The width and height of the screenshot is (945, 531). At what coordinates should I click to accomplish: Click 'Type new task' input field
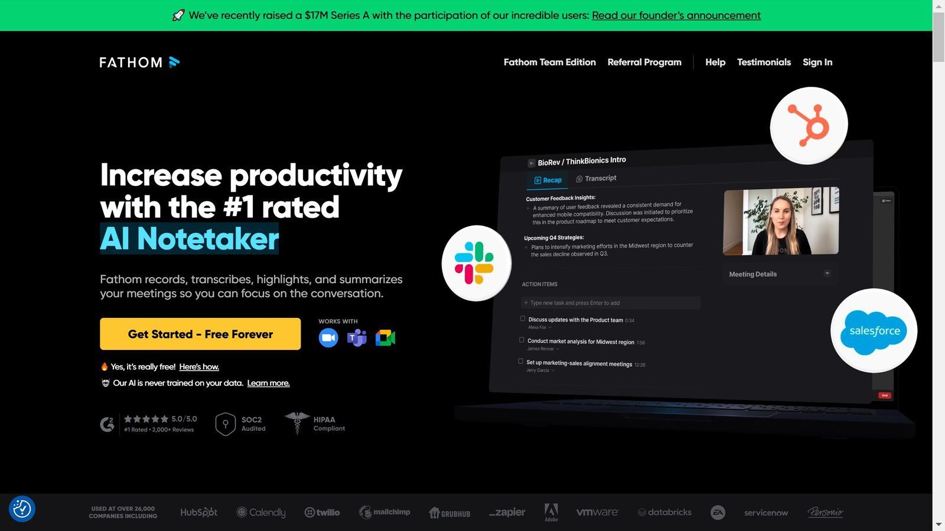point(611,303)
